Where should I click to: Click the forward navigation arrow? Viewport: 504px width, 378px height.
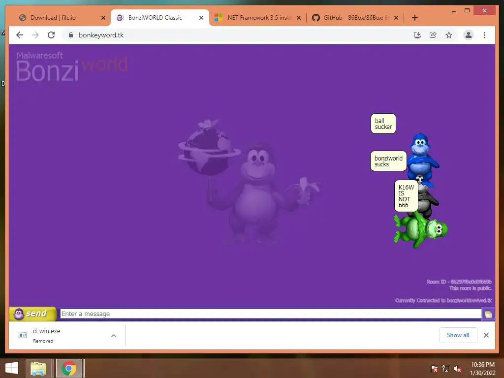[35, 35]
